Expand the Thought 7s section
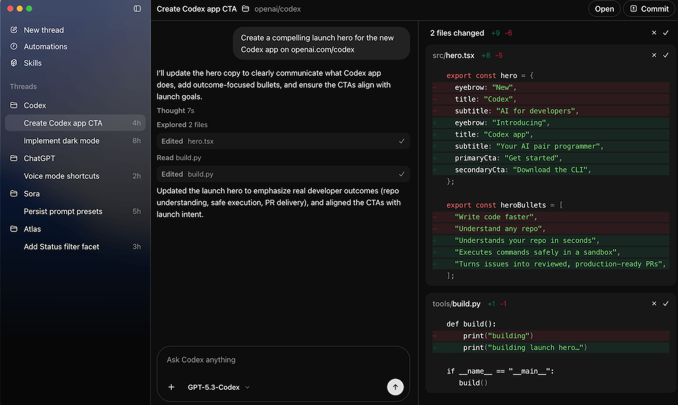Viewport: 678px width, 405px height. (x=176, y=111)
